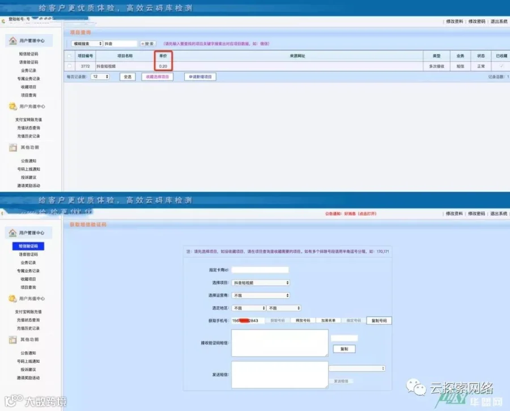Tick the checkbox for project 3772

69,66
